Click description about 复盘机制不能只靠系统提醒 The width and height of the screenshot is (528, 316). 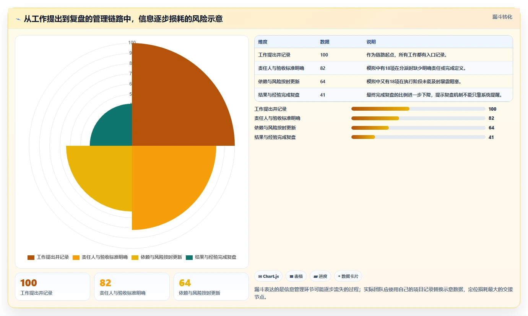pos(434,95)
